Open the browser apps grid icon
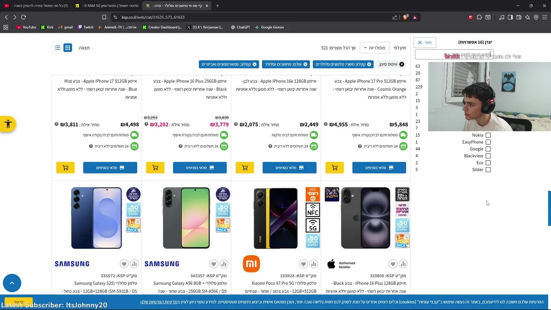 tap(6, 27)
